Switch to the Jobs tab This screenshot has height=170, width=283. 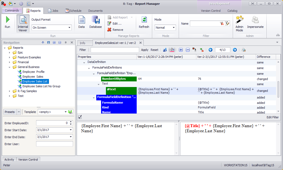[53, 11]
